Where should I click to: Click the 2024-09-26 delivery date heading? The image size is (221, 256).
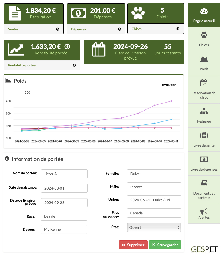(130, 47)
